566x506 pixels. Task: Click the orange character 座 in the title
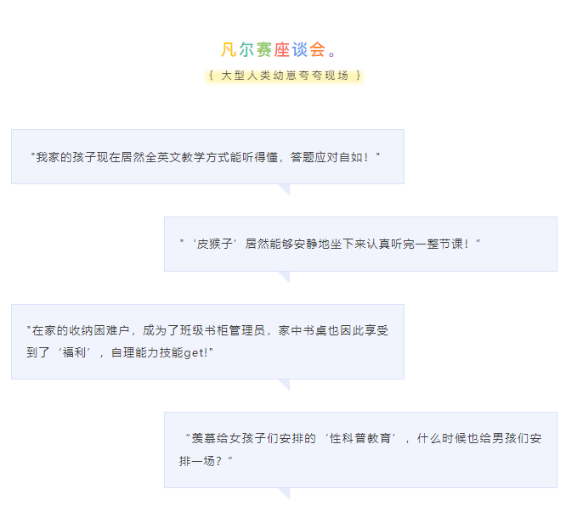pos(282,49)
